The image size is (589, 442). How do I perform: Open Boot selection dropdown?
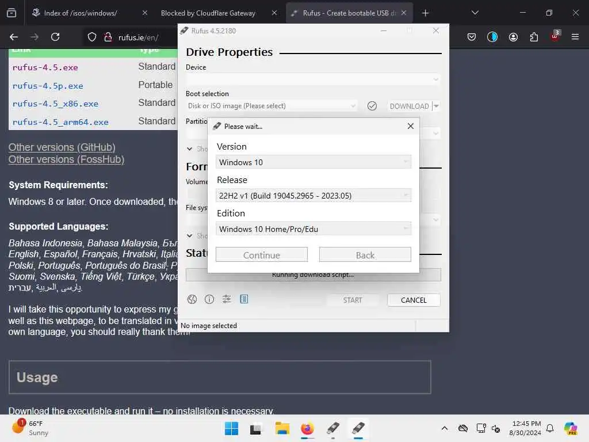point(271,106)
